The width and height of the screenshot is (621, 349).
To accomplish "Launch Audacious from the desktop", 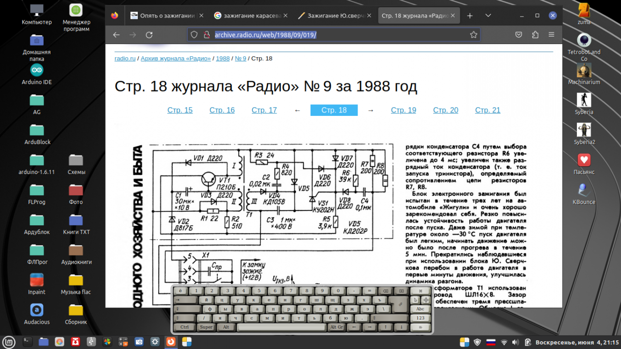I will 37,310.
